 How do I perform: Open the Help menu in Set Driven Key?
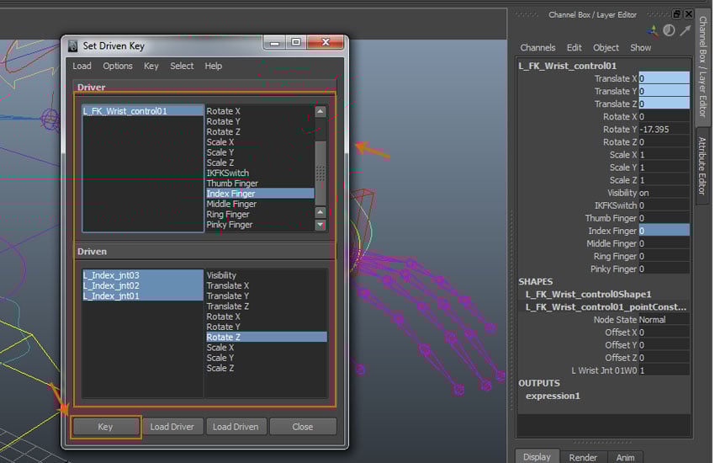[214, 67]
